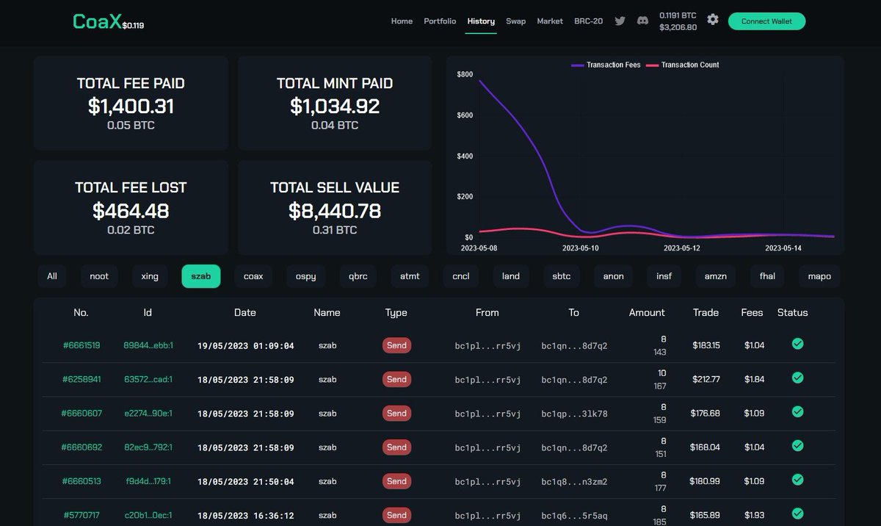
Task: Filter transactions by amzn
Action: [715, 276]
